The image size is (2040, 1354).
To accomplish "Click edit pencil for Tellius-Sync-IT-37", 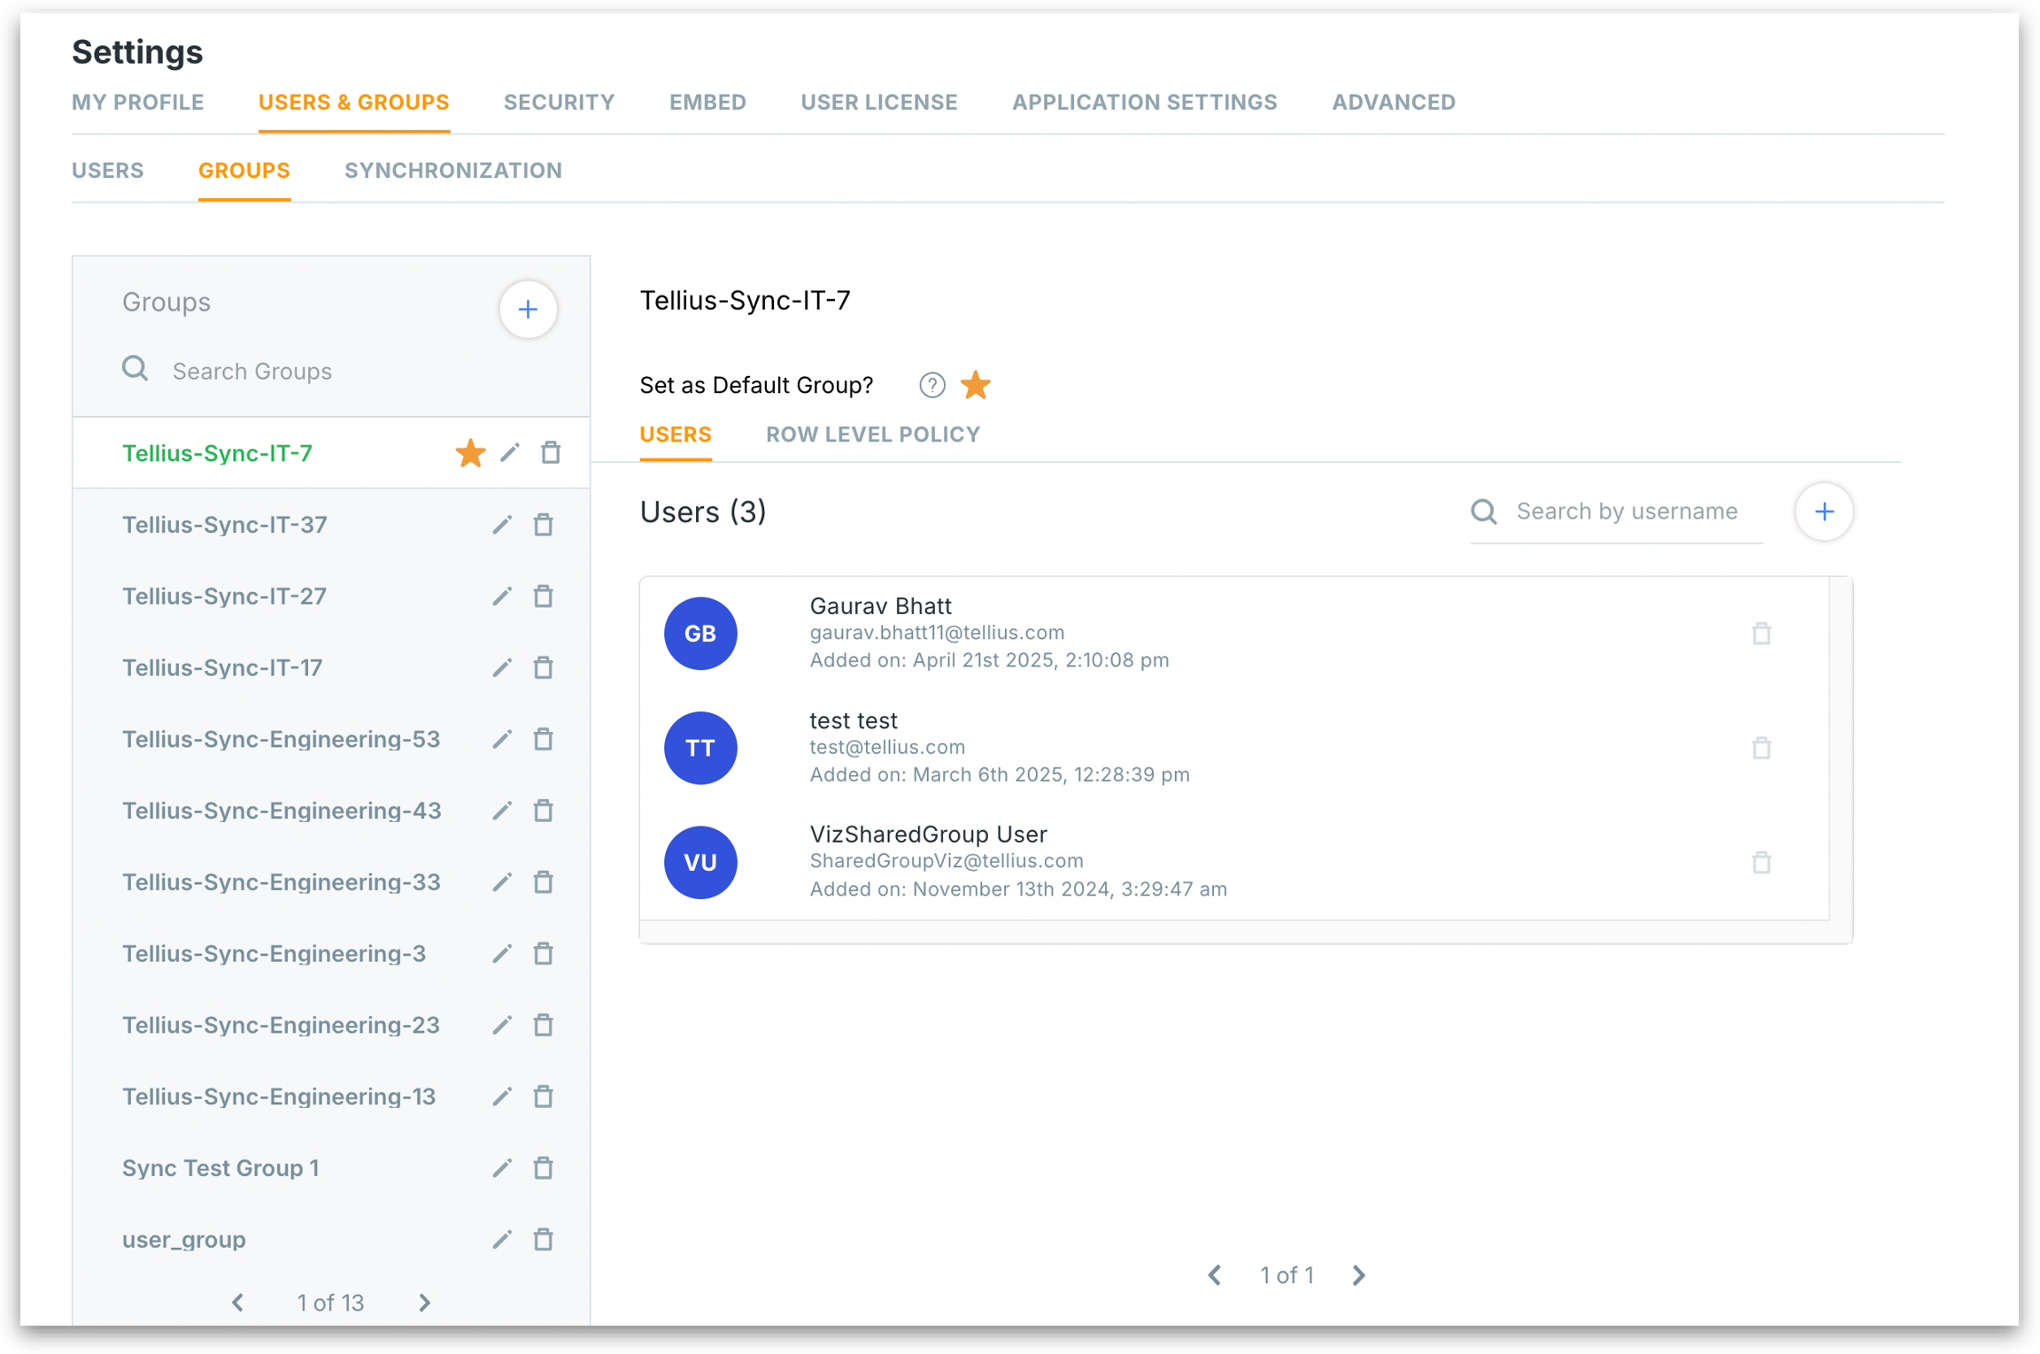I will 502,525.
